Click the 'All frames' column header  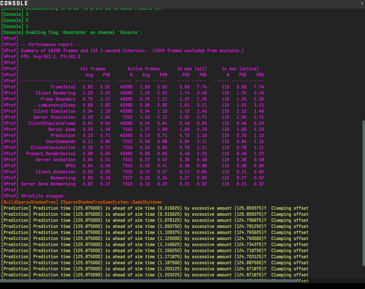click(93, 69)
